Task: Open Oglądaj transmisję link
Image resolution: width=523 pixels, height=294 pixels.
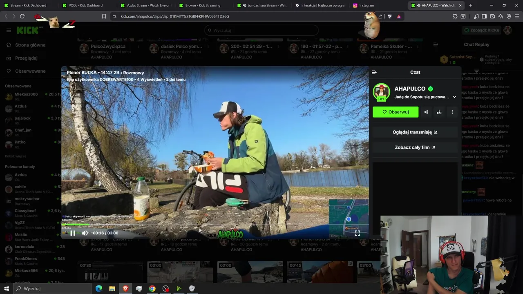Action: coord(415,132)
